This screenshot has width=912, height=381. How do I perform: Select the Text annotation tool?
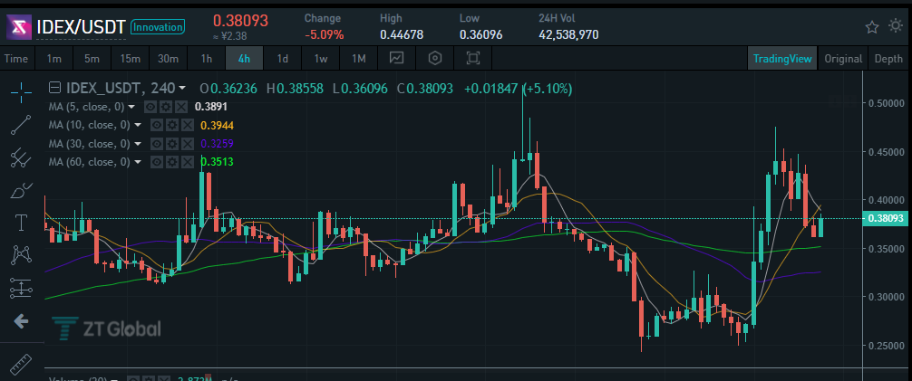coord(22,222)
